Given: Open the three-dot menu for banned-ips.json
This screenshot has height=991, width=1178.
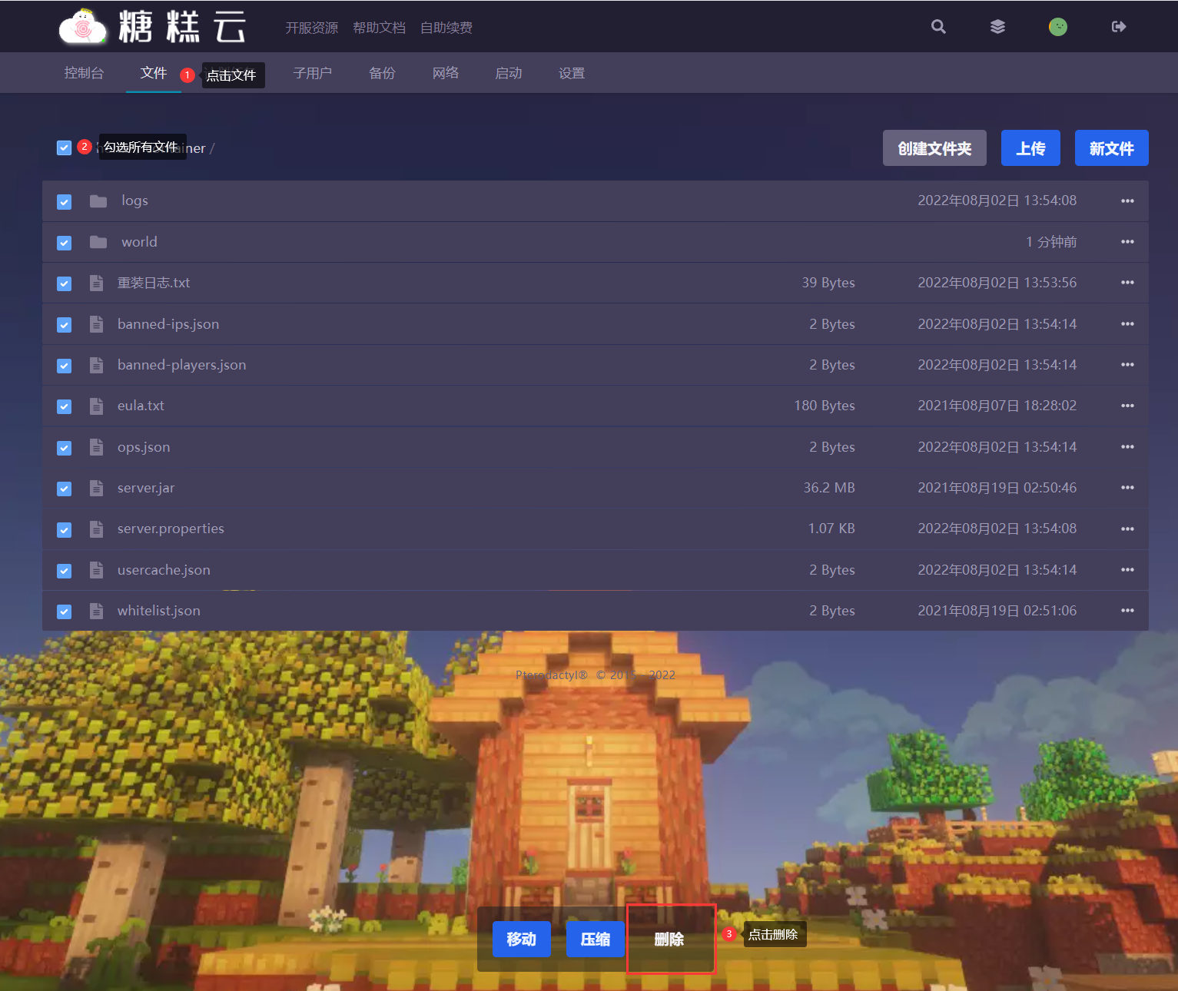Looking at the screenshot, I should tap(1127, 324).
